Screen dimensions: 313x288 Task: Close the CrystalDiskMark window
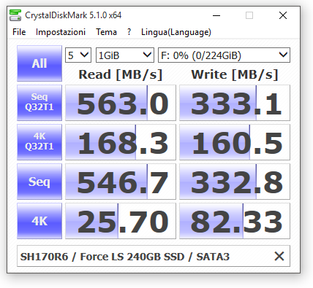(283, 15)
